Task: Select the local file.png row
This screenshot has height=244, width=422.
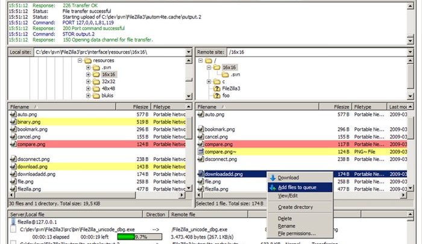Action: [97, 181]
